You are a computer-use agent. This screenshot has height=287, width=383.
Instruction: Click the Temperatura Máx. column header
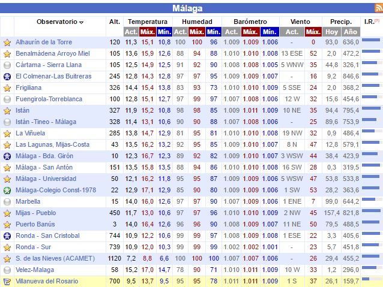pos(147,32)
